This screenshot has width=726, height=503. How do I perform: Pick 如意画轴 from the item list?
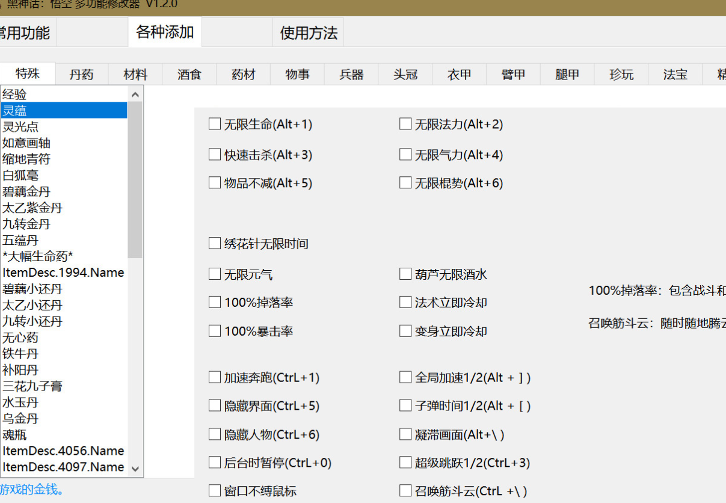pos(26,143)
